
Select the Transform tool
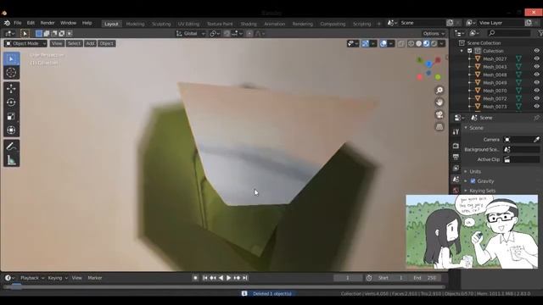point(11,130)
